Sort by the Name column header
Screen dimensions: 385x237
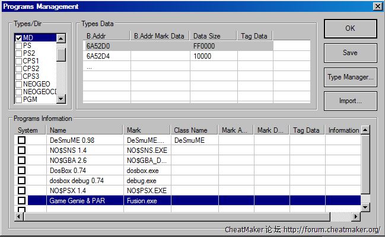coord(85,130)
